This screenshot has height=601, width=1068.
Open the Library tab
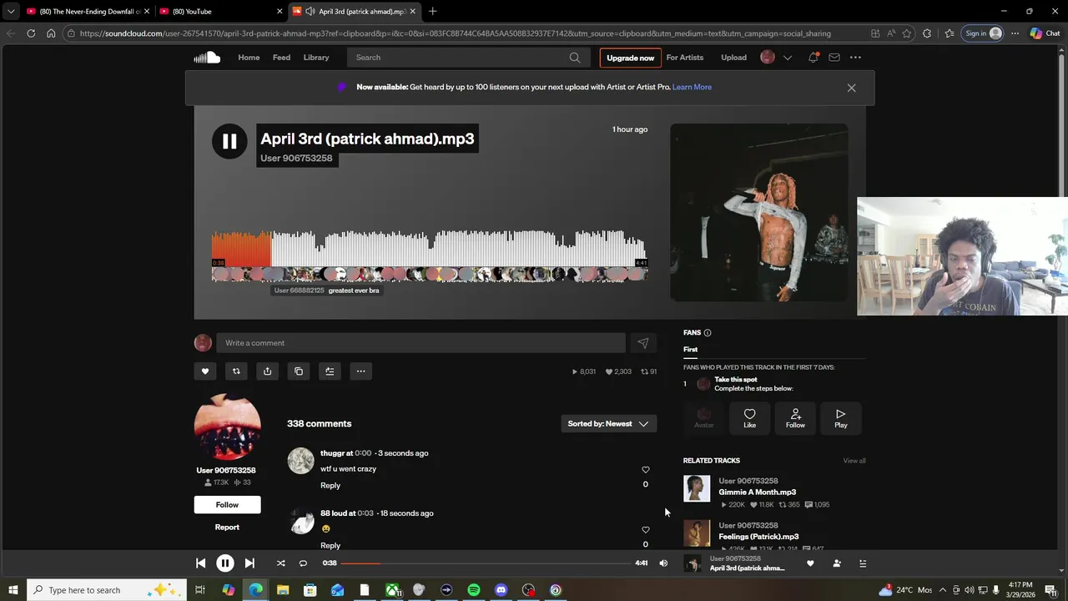click(x=316, y=58)
